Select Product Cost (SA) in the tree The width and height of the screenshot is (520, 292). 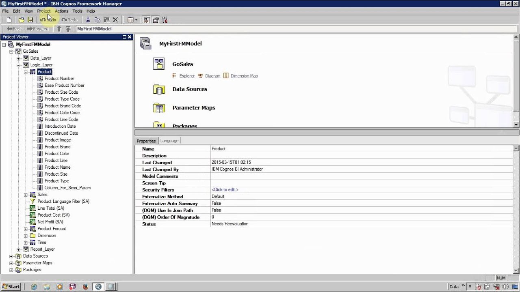click(54, 215)
